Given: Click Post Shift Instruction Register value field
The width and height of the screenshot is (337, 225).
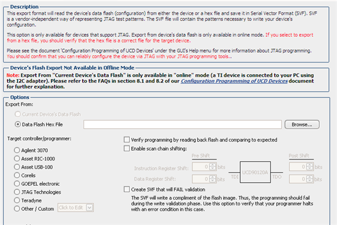Looking at the screenshot, I should tap(298, 167).
